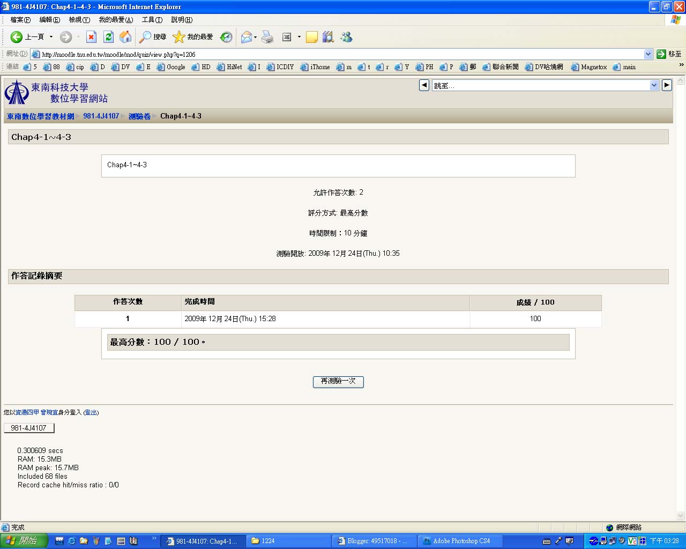The width and height of the screenshot is (686, 549).
Task: Open the History toolbar icon
Action: click(x=226, y=37)
